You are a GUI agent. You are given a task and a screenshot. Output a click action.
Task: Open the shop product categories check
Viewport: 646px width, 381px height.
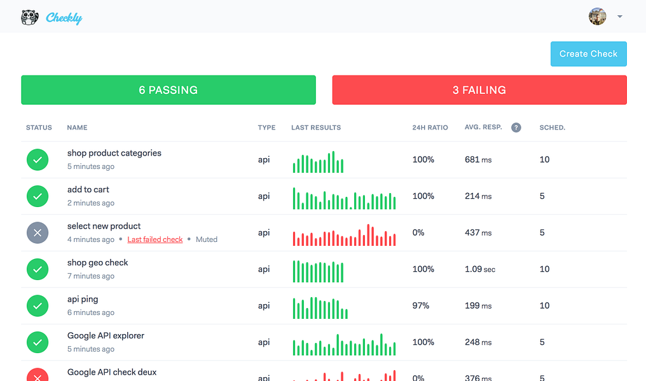point(114,153)
